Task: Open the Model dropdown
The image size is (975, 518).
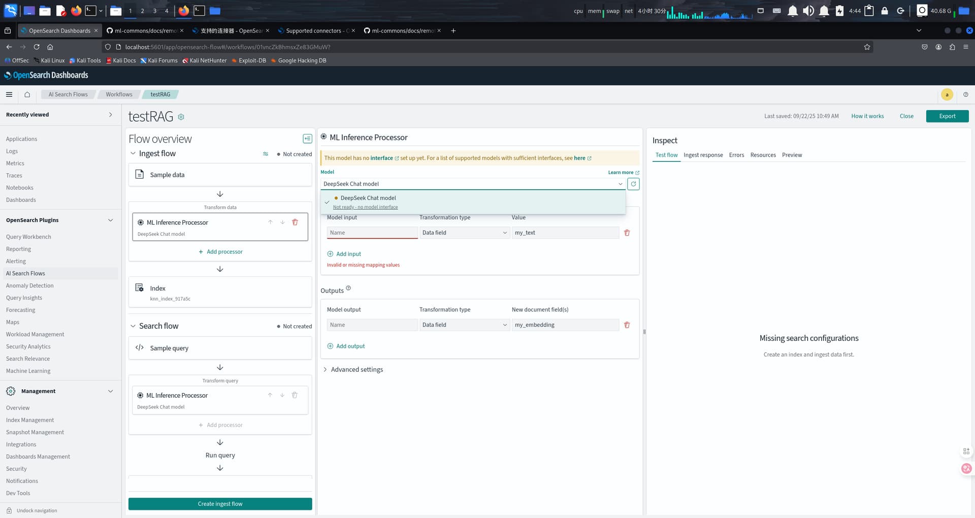Action: click(473, 184)
